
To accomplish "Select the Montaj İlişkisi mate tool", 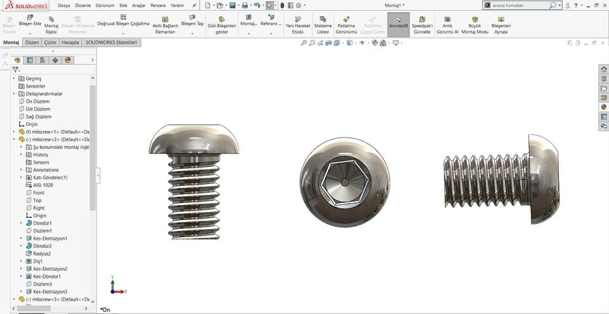I will [51, 20].
